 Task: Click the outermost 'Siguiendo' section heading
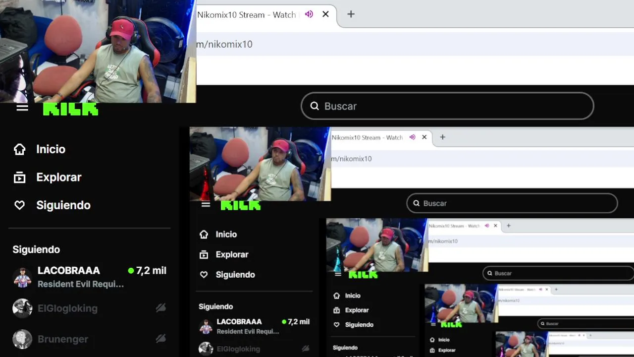tap(36, 249)
